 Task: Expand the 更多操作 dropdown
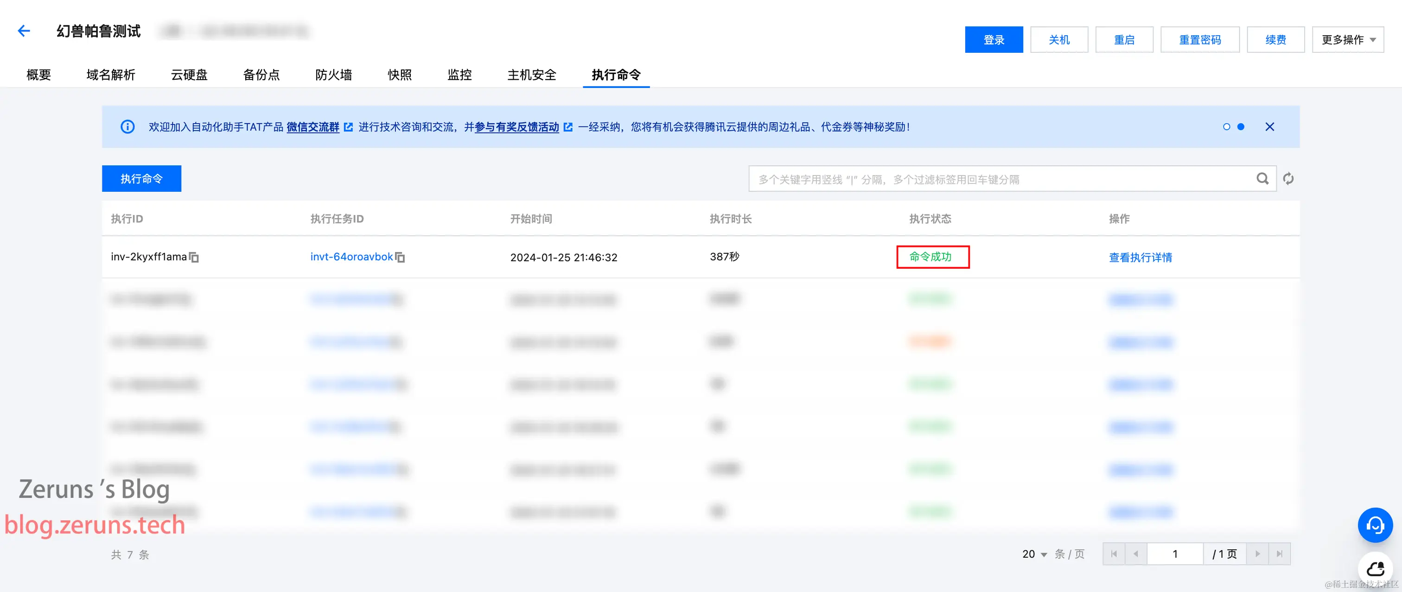click(x=1348, y=40)
